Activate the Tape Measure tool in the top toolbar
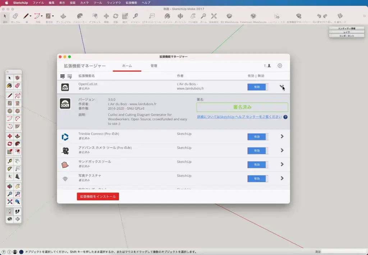 click(x=135, y=16)
